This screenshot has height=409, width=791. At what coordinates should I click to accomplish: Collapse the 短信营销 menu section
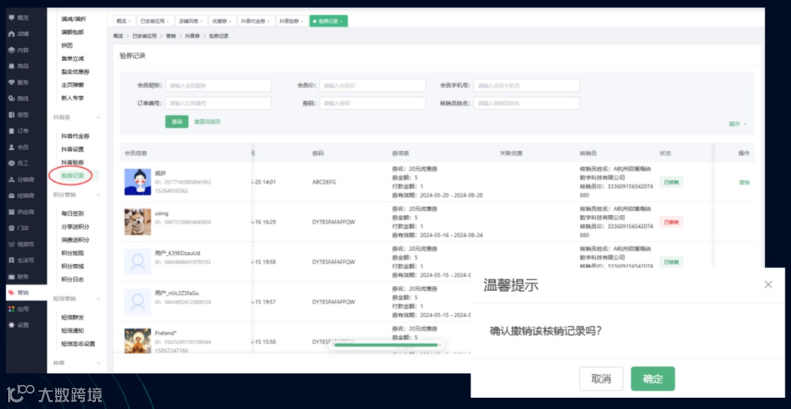tap(99, 299)
